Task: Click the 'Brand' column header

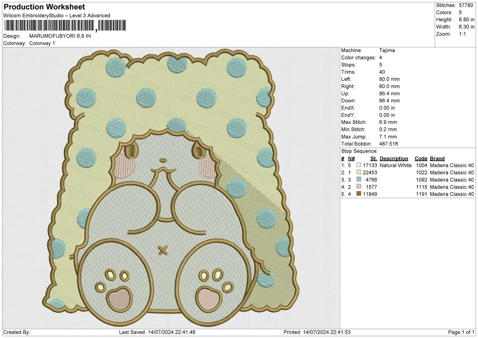Action: pyautogui.click(x=437, y=159)
